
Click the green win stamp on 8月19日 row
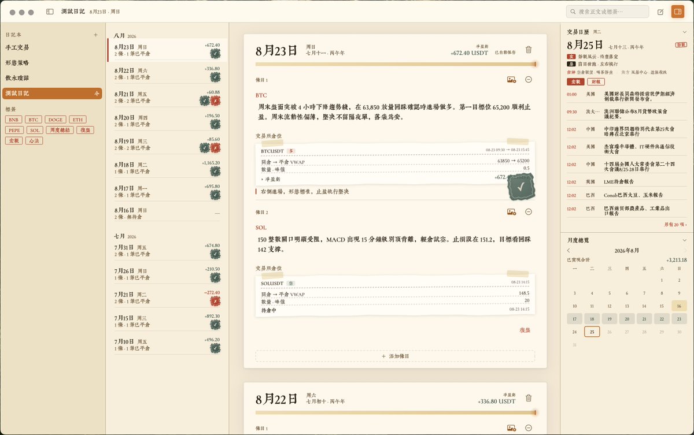205,148
